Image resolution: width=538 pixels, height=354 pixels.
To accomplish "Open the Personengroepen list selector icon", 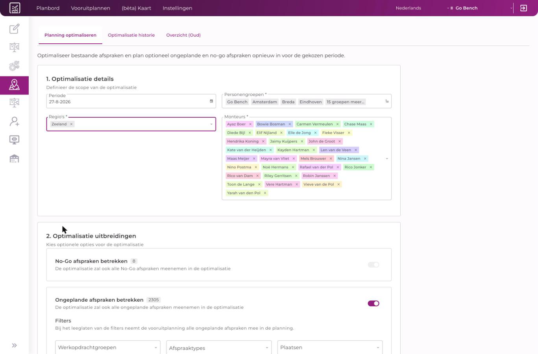I will click(x=387, y=102).
